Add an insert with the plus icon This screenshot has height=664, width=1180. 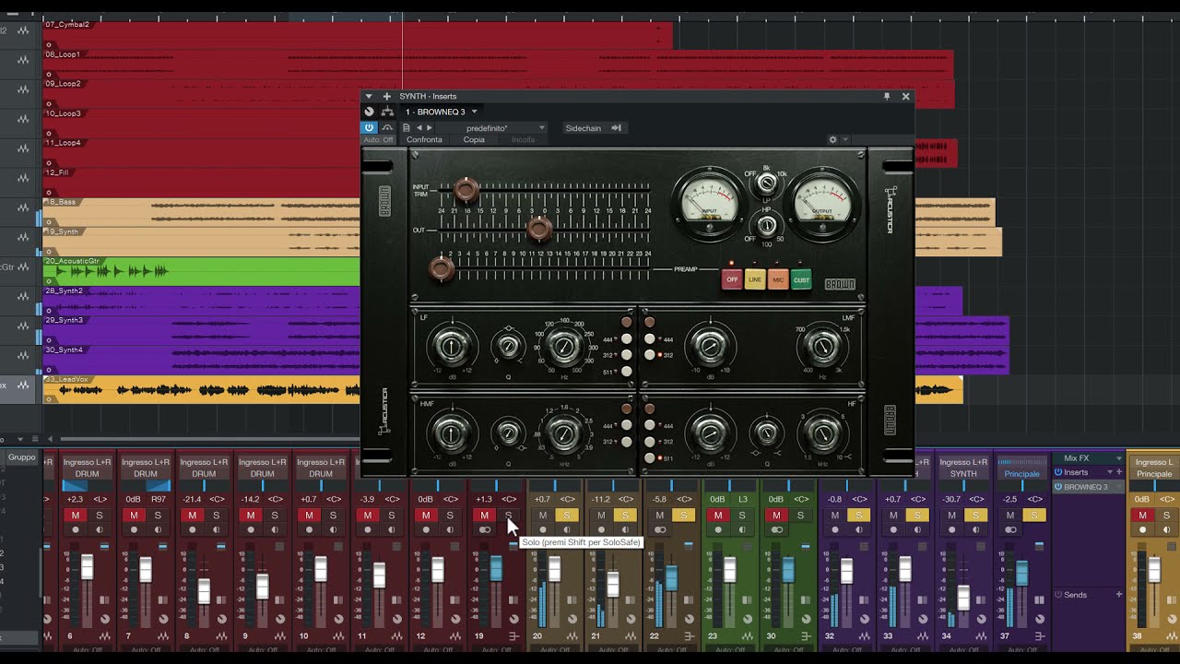click(387, 96)
